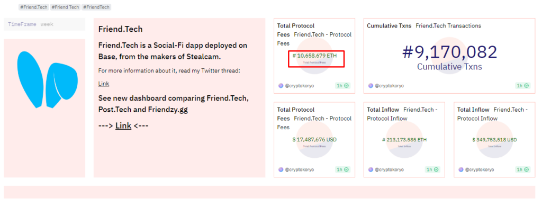Click the Social-Fi dapp description text
Screen dimensions: 542x206
click(173, 51)
